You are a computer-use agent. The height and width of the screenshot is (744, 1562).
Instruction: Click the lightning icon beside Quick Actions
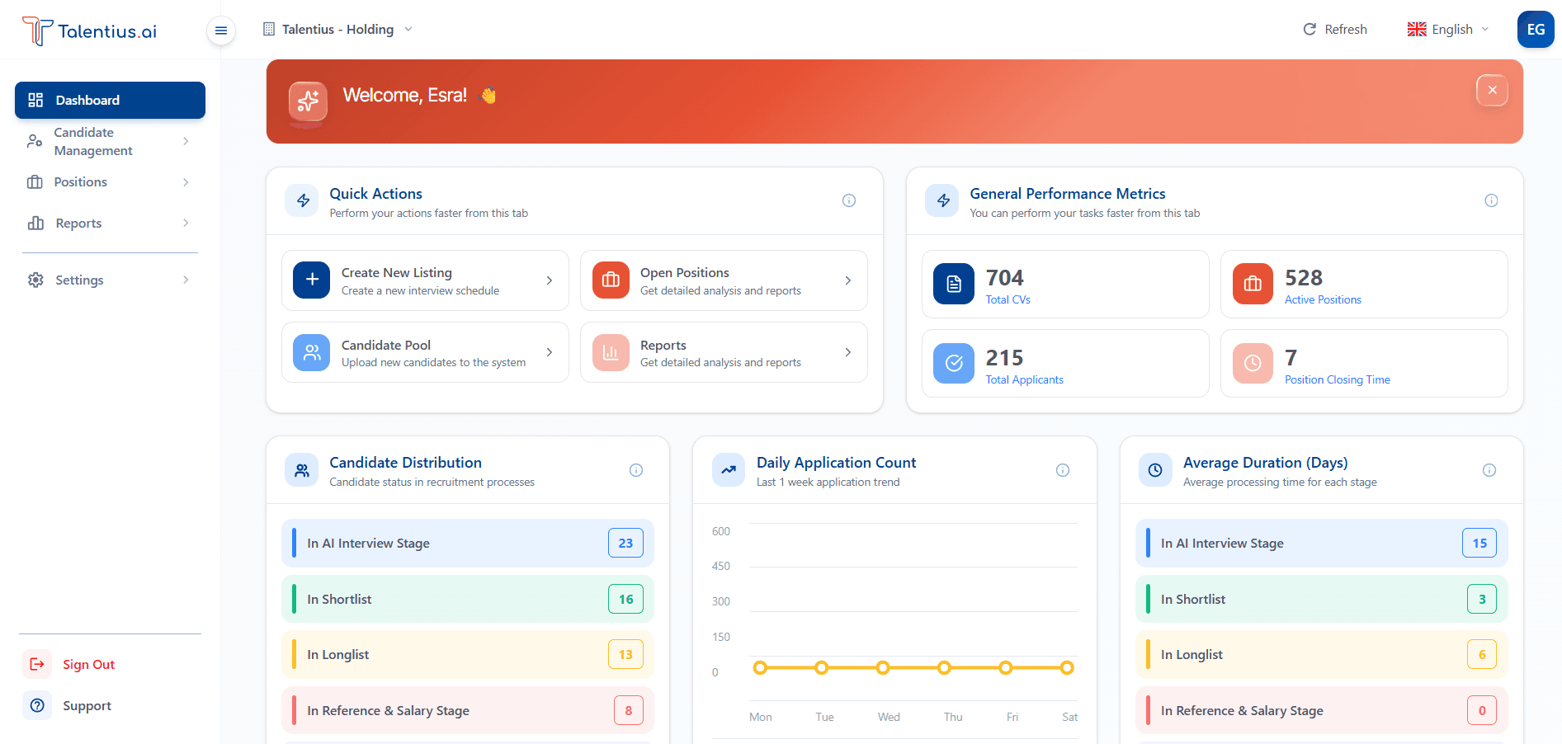click(x=303, y=200)
